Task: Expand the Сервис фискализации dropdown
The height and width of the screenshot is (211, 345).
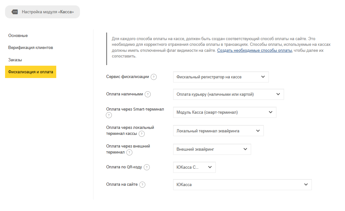Action: tap(221, 77)
